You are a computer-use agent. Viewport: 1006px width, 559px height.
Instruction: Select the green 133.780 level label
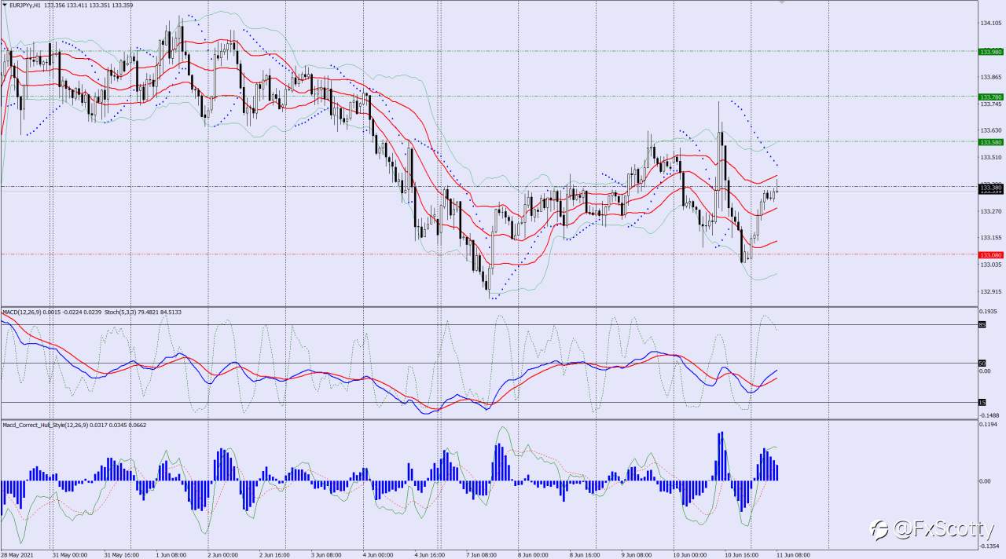[x=990, y=97]
